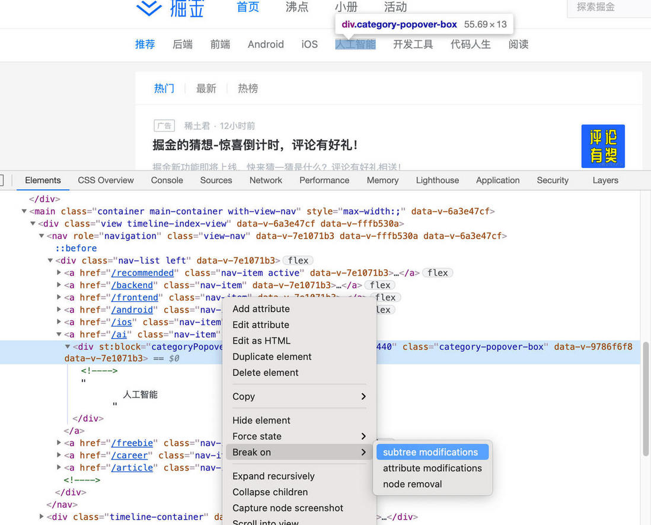Select the 后端 category
Image resolution: width=651 pixels, height=525 pixels.
pos(183,44)
